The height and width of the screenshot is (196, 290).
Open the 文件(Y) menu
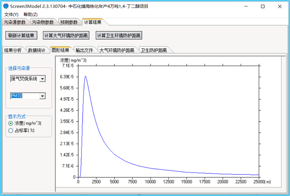pos(11,14)
